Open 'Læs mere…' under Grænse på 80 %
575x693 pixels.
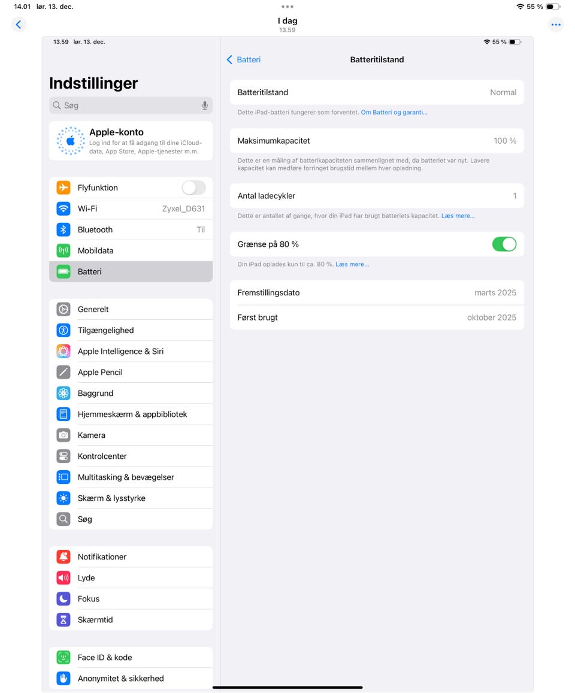coord(352,264)
